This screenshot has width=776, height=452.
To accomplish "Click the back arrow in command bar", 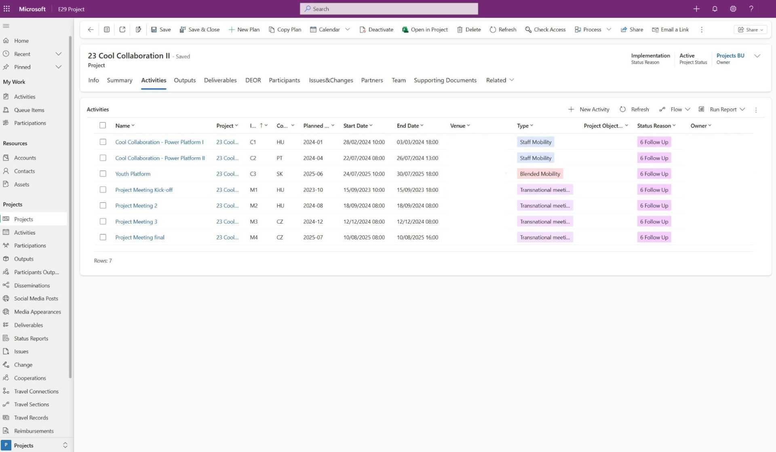I will point(91,29).
